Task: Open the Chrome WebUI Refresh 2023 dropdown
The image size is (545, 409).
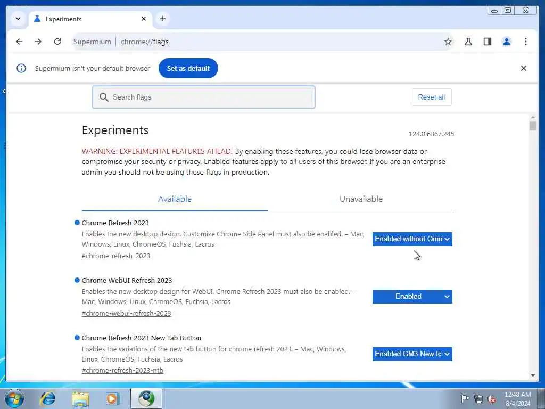Action: [412, 297]
